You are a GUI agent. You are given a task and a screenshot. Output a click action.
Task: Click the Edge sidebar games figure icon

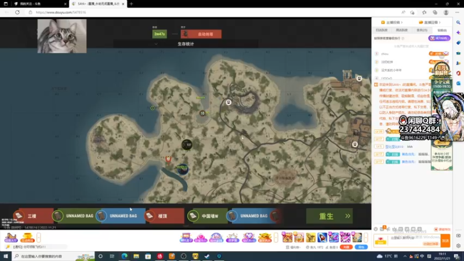[x=458, y=63]
